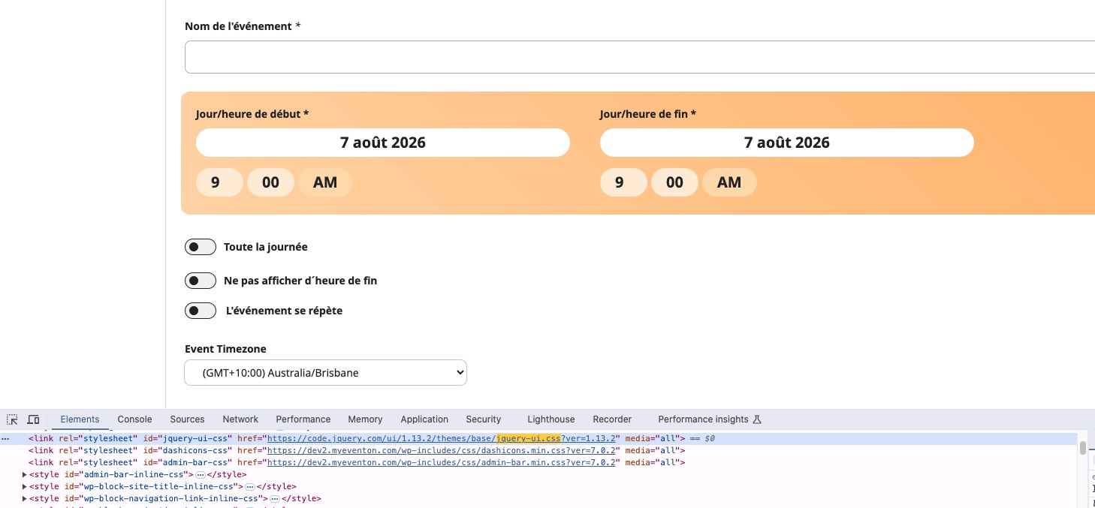This screenshot has width=1095, height=508.
Task: Open the Console tab
Action: point(134,419)
